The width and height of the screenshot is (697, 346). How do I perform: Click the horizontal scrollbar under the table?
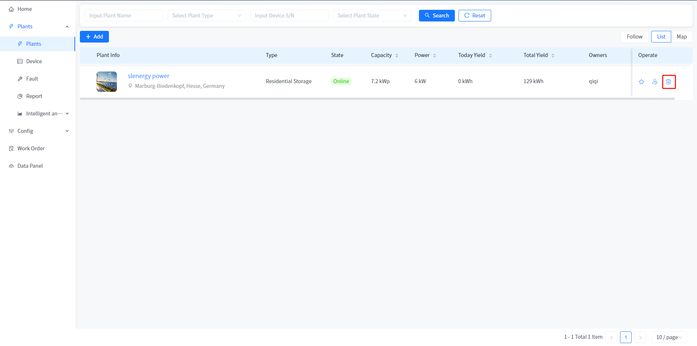[377, 99]
